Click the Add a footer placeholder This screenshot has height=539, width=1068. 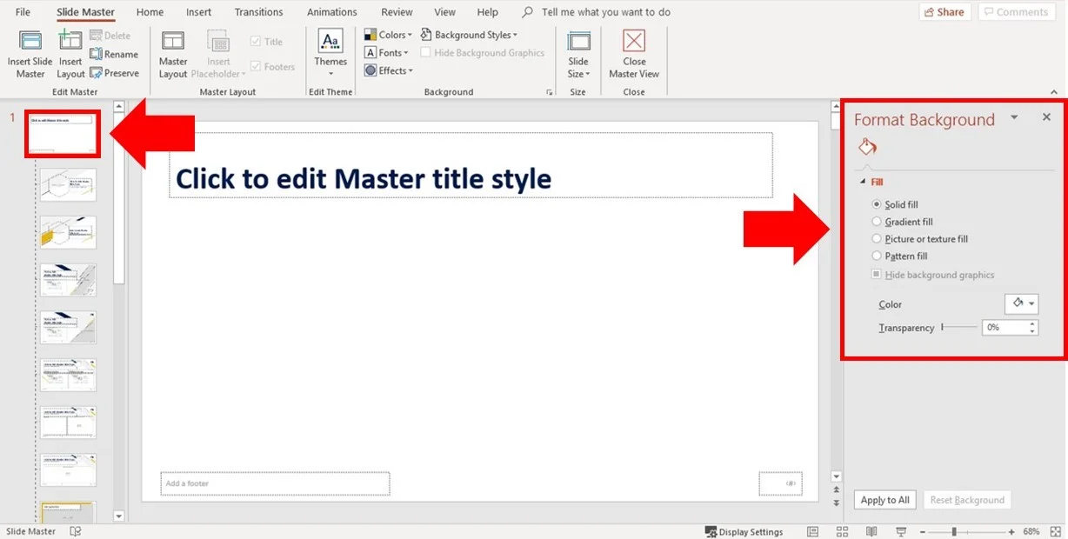coord(275,483)
